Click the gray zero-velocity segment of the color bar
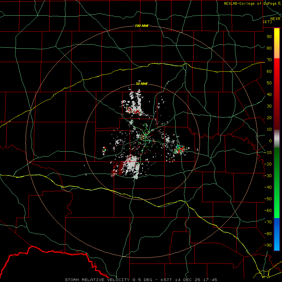Viewport: 282px width, 282px height. (277, 139)
